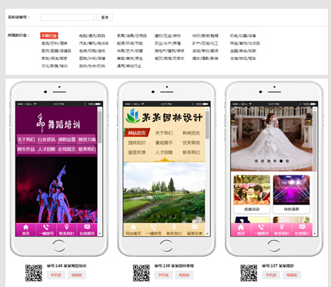The image size is (331, 287).
Task: Tap 留言反馈 message icon in garden phone footer
Action: click(x=195, y=227)
